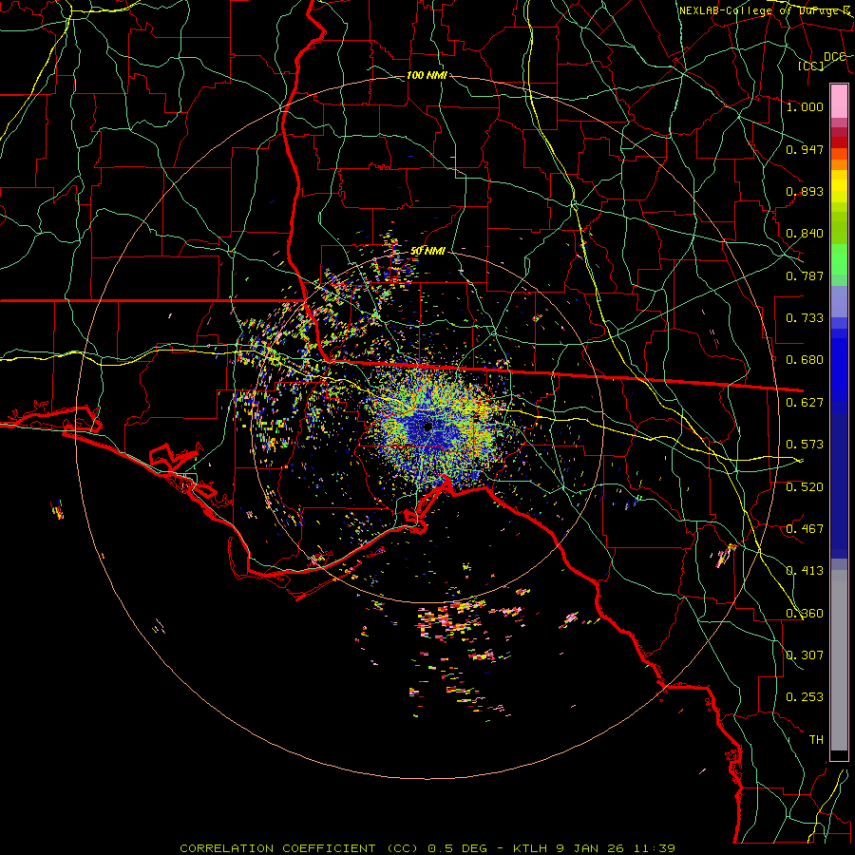The image size is (855, 855).
Task: Select the 0.947 scale value
Action: (805, 149)
